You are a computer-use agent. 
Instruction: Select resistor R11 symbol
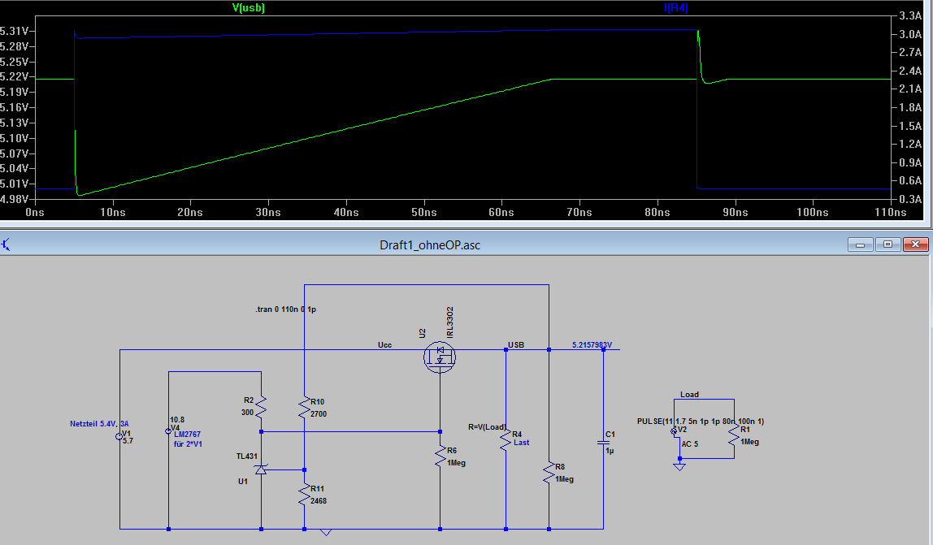tap(304, 495)
